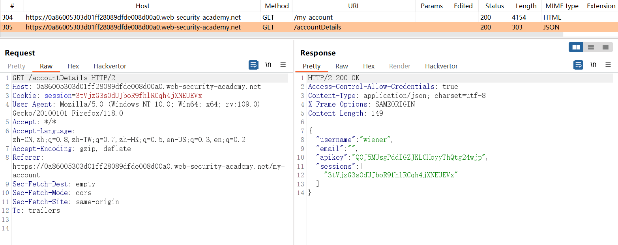Toggle word wrap icon in Request panel
Viewport: 618px width, 245px height.
[253, 65]
